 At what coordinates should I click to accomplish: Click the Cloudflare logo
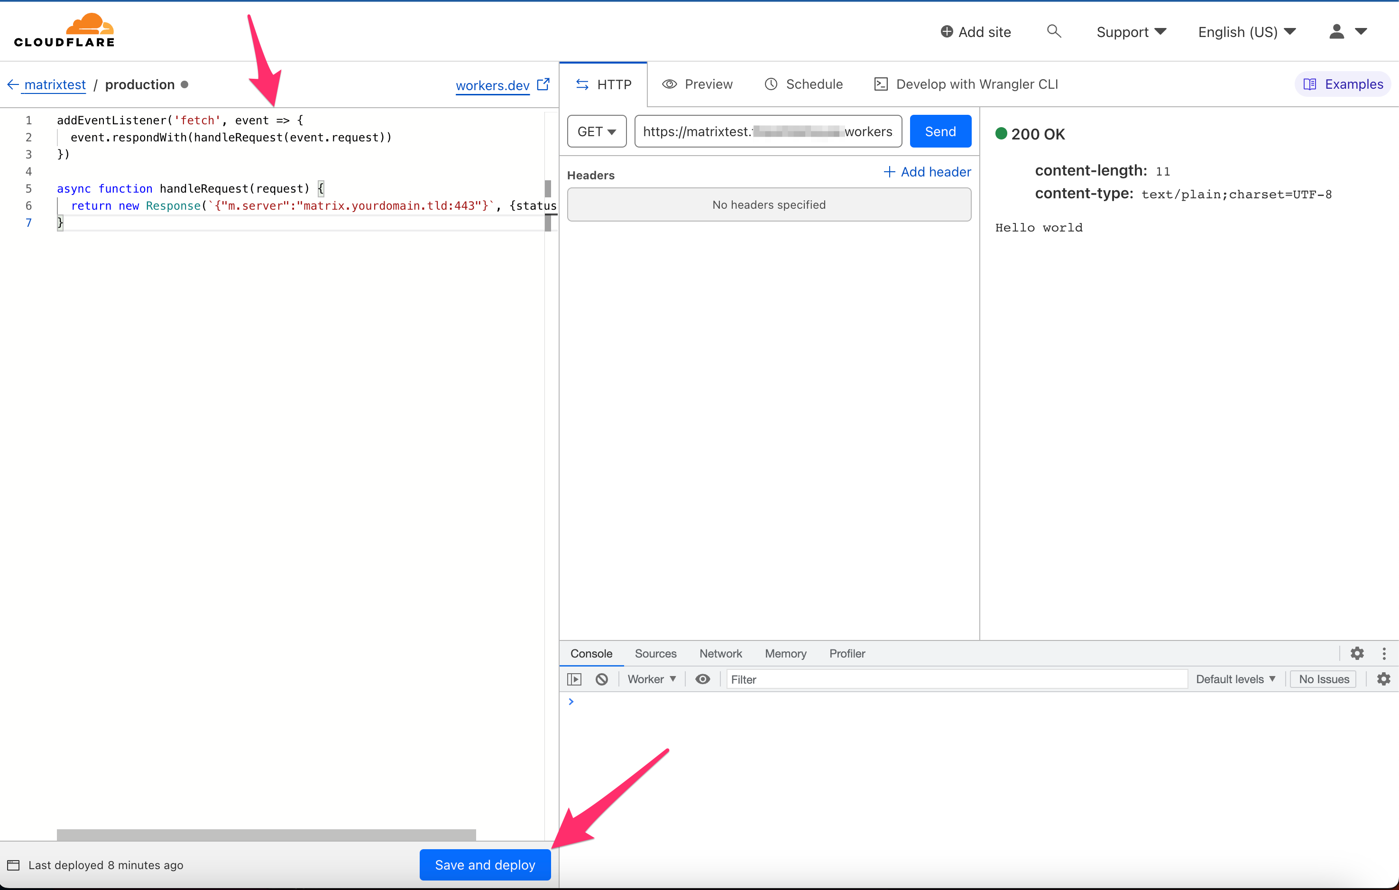[x=64, y=30]
